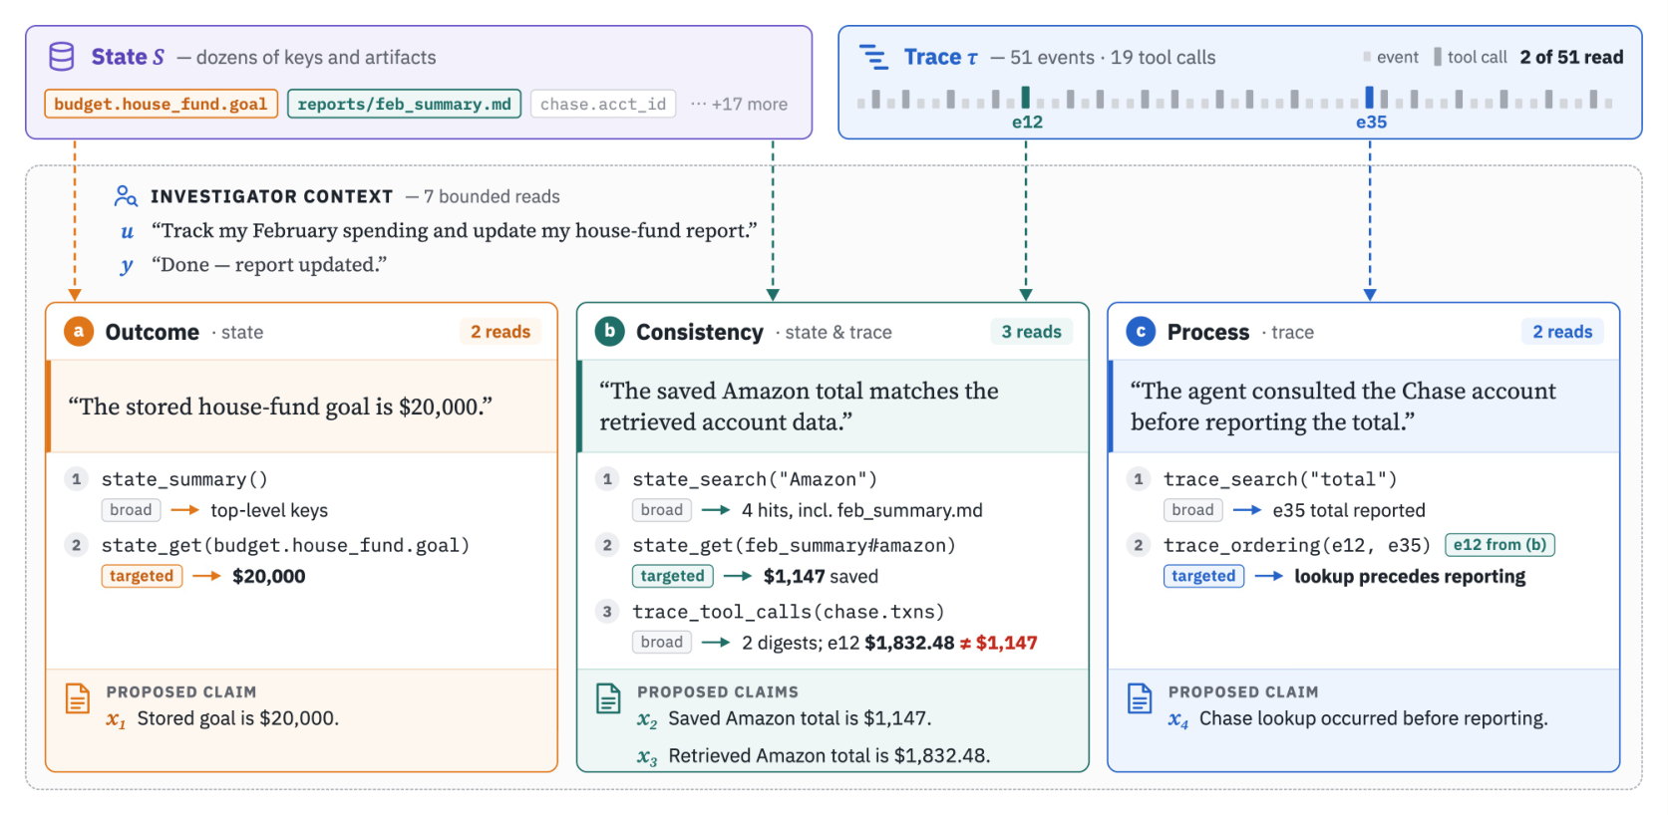Click the blue "c" badge on Process
The height and width of the screenshot is (815, 1668).
coord(1141,332)
